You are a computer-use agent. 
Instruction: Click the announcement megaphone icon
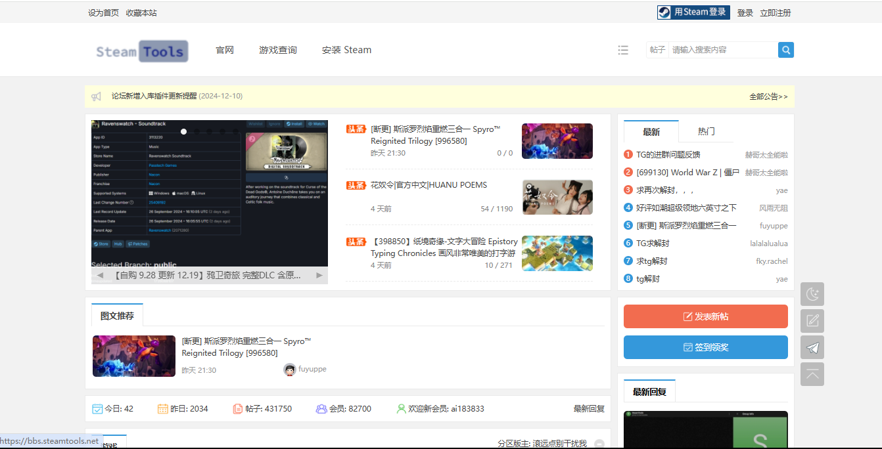[x=97, y=96]
